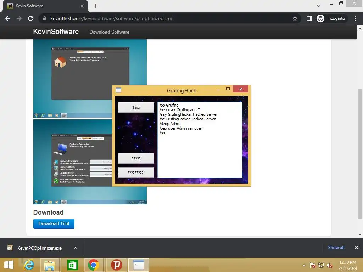
Task: Open a new browser tab
Action: click(x=96, y=6)
